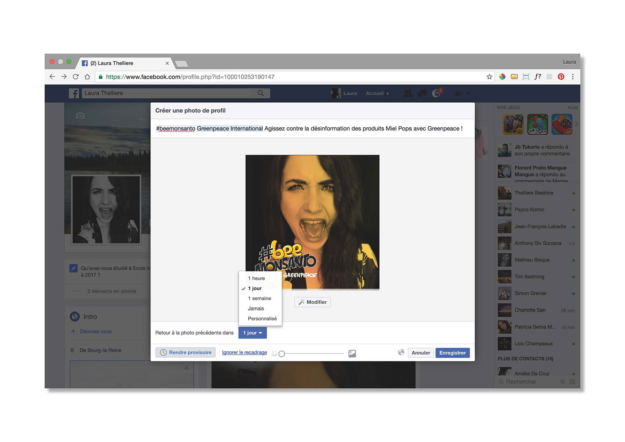The height and width of the screenshot is (442, 625).
Task: Open the Chrome three-dot menu
Action: [573, 77]
